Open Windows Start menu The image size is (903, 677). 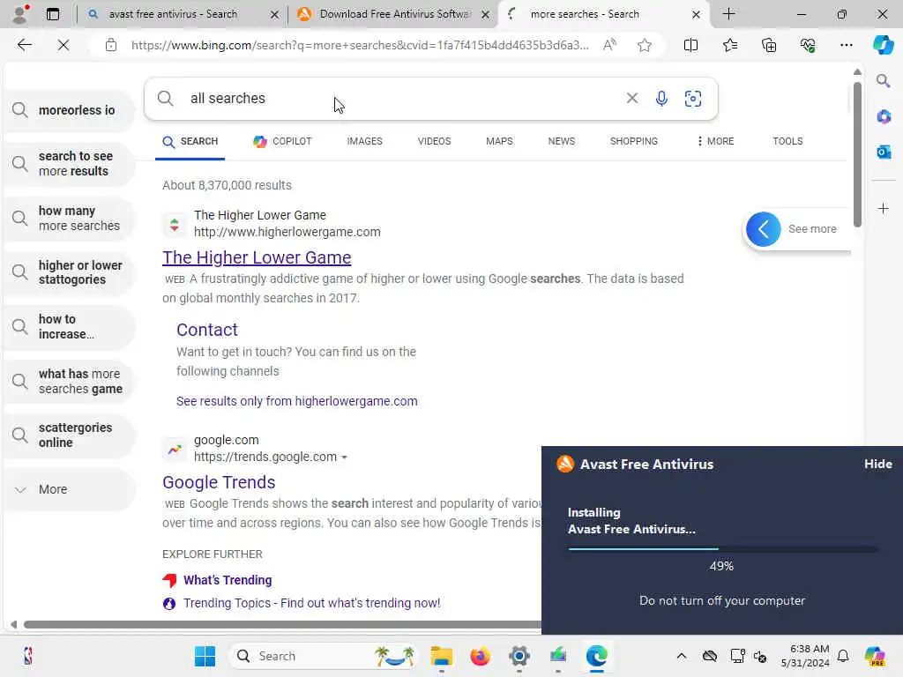pos(205,656)
